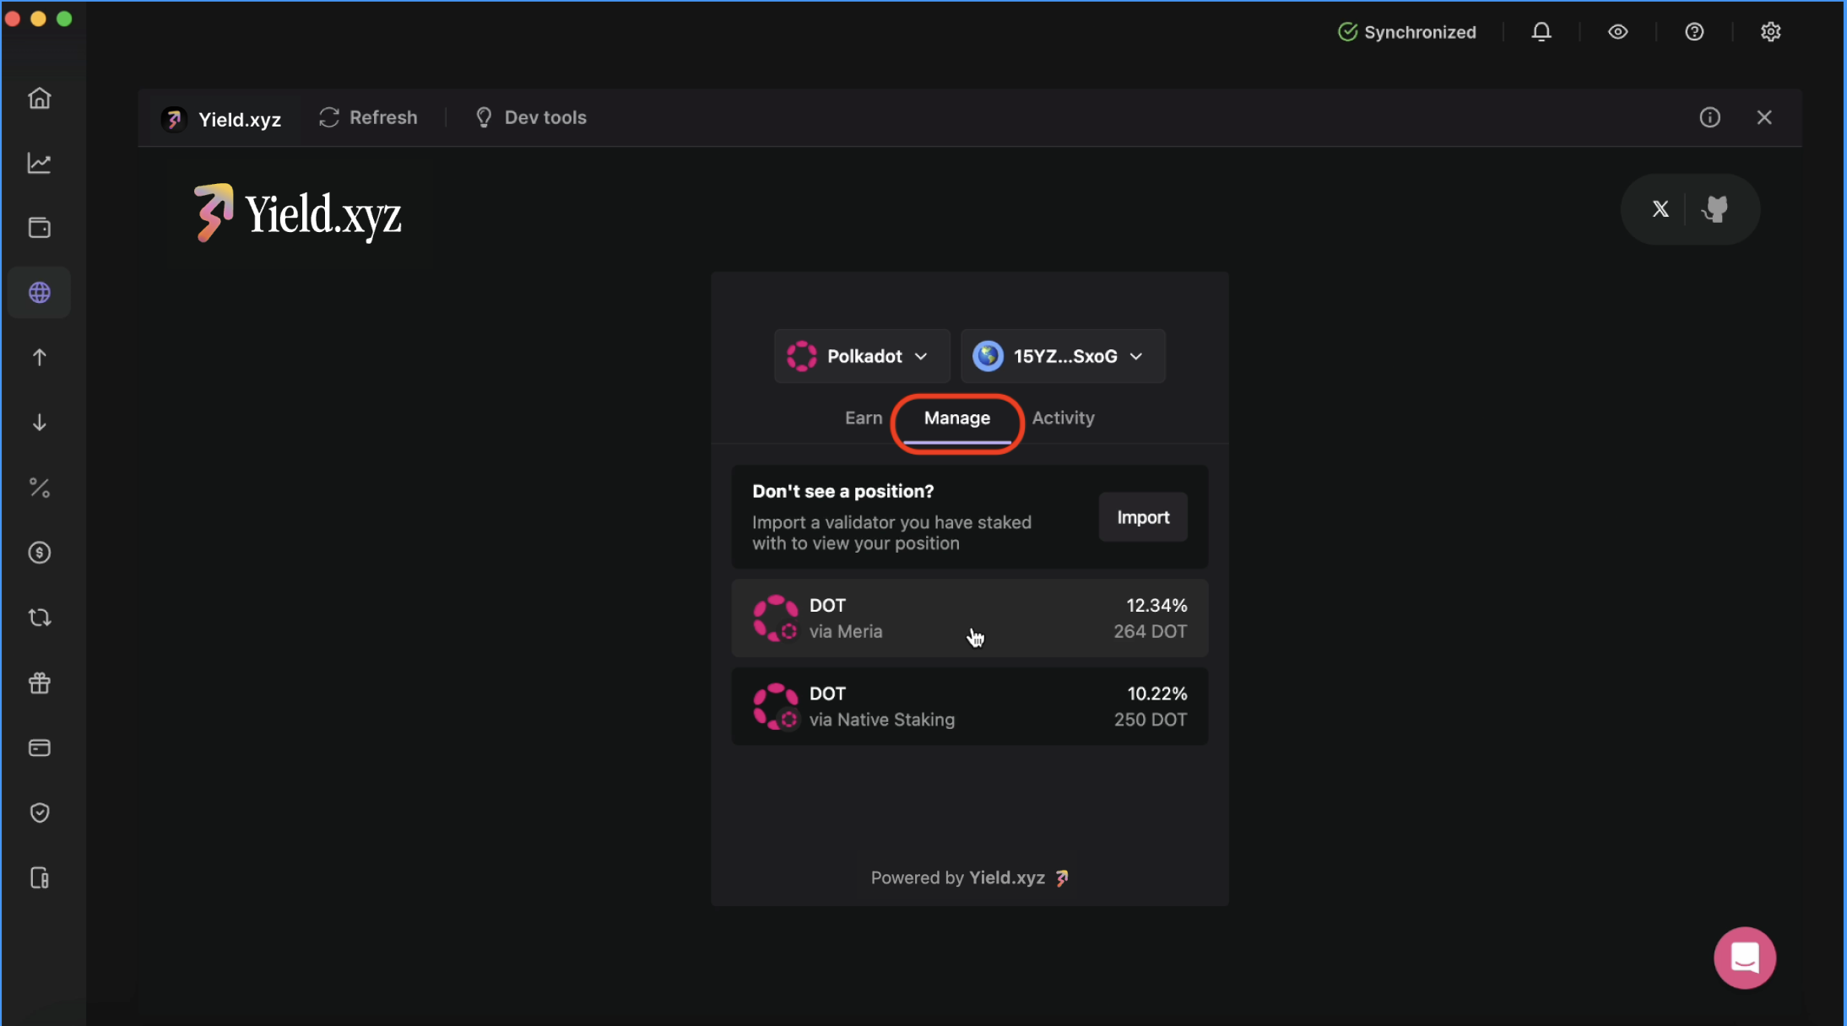Click the Import validator button
Viewport: 1847px width, 1026px height.
pyautogui.click(x=1142, y=517)
